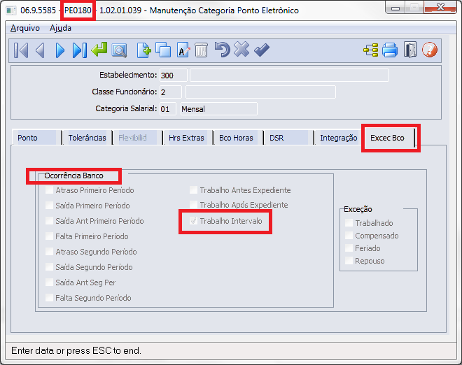Open help question mark icon

(430, 50)
